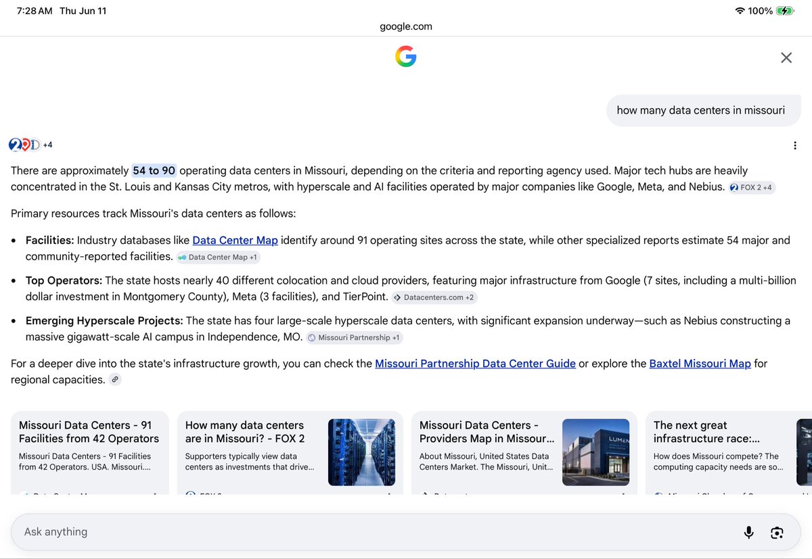Viewport: 812px width, 559px height.
Task: Tap the battery indicator in status bar
Action: click(785, 11)
